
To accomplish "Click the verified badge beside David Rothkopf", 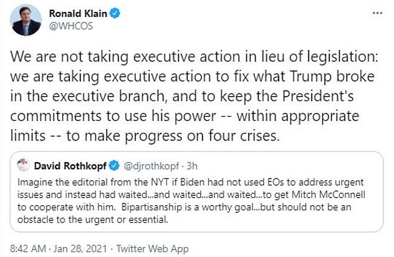I will tap(115, 167).
